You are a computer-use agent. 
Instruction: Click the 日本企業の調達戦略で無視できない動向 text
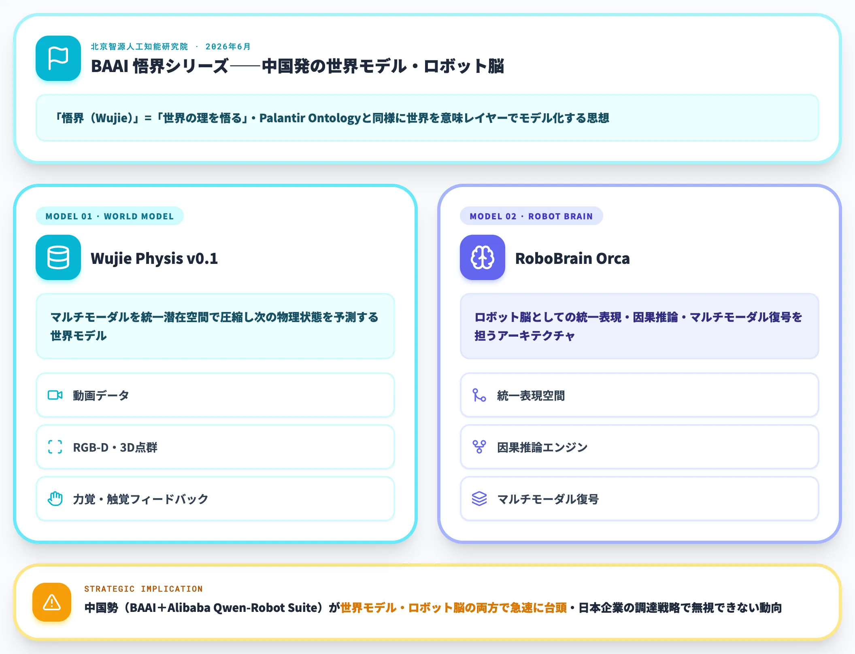click(x=680, y=607)
